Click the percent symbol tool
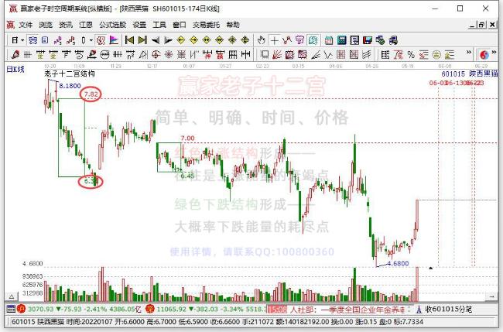Screen dimensions: 503x332 [x=411, y=55]
